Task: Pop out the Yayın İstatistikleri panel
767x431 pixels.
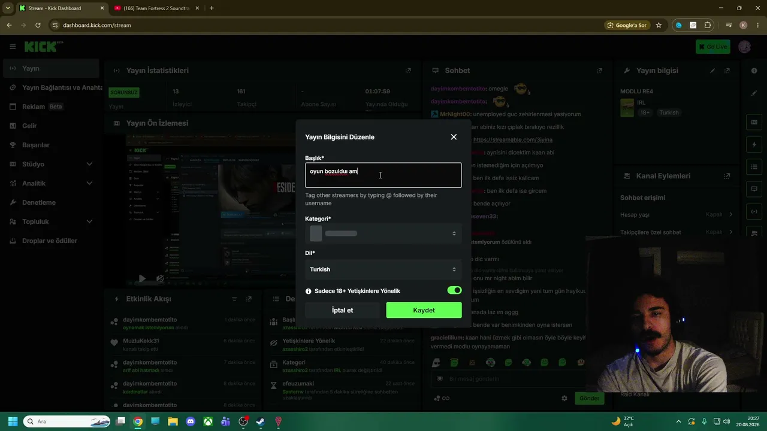Action: pyautogui.click(x=408, y=71)
